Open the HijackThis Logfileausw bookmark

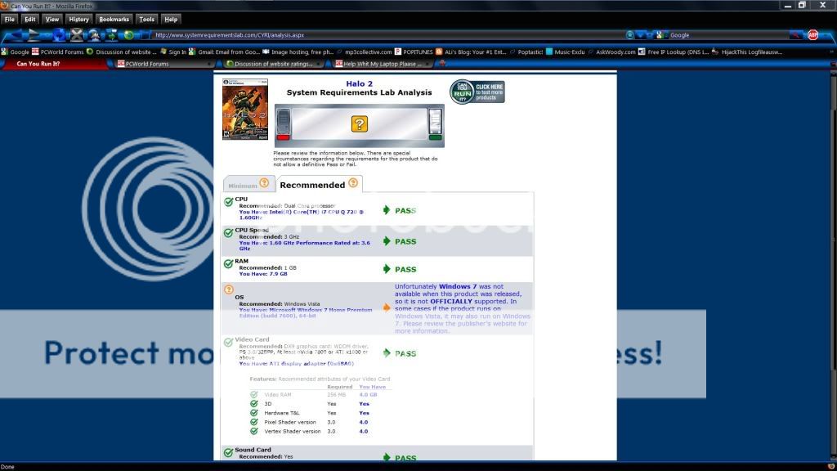pos(747,52)
